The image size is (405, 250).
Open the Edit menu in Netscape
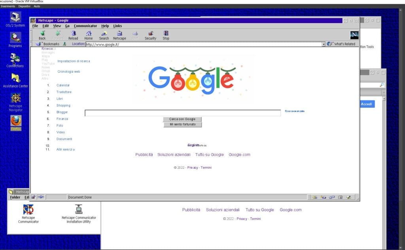(x=46, y=26)
